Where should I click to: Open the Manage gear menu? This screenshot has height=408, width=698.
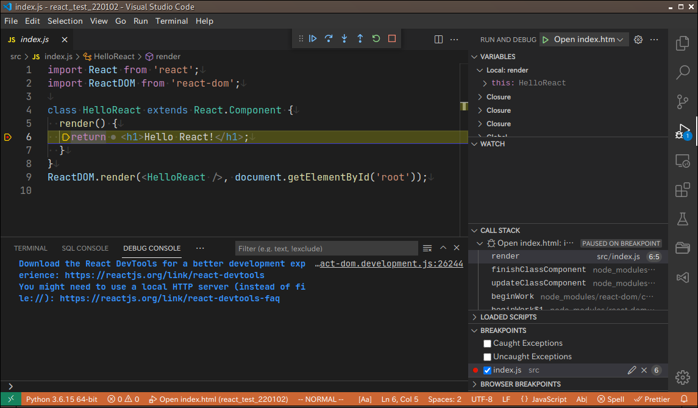click(x=682, y=378)
